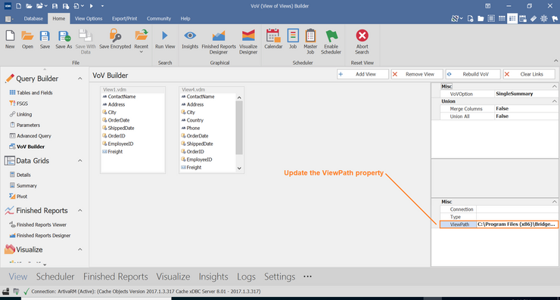
Task: Run the view with Run View
Action: [165, 39]
